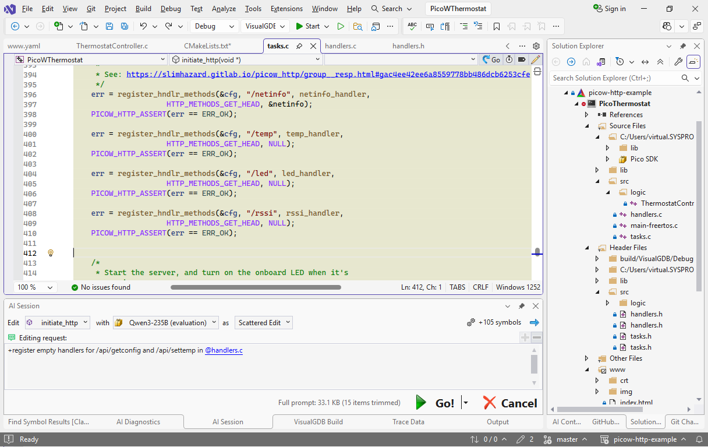The image size is (708, 447).
Task: Switch to the handlers.c editor tab
Action: coord(341,46)
